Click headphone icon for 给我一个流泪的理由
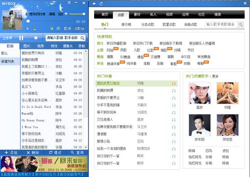This screenshot has height=177, width=250. [174, 149]
